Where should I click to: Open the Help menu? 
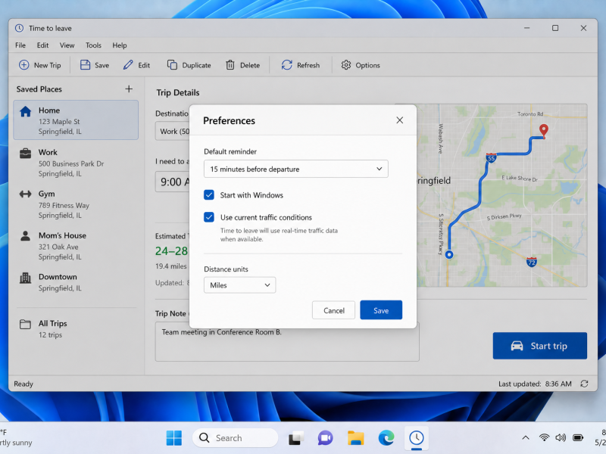pos(120,45)
